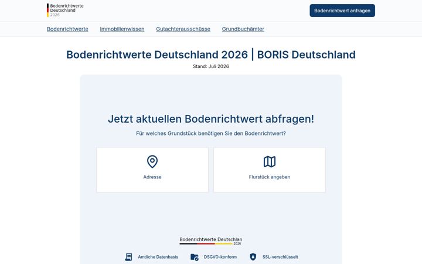422x264 pixels.
Task: Click the Amtliche Datenbasis text
Action: coord(158,257)
